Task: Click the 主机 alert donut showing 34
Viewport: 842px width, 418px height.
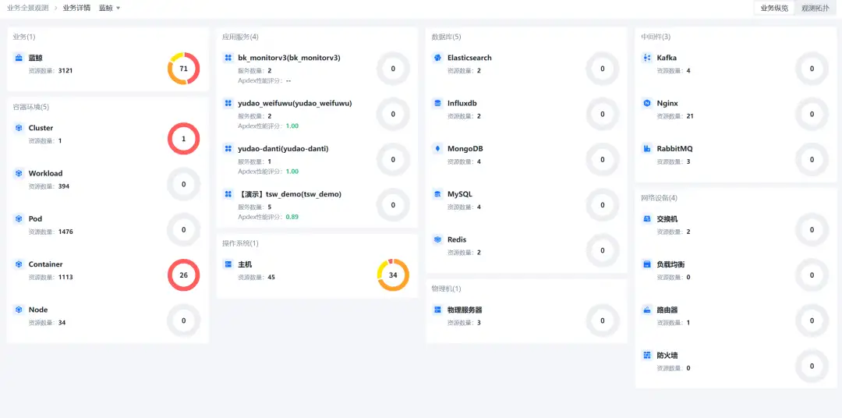Action: (x=393, y=275)
